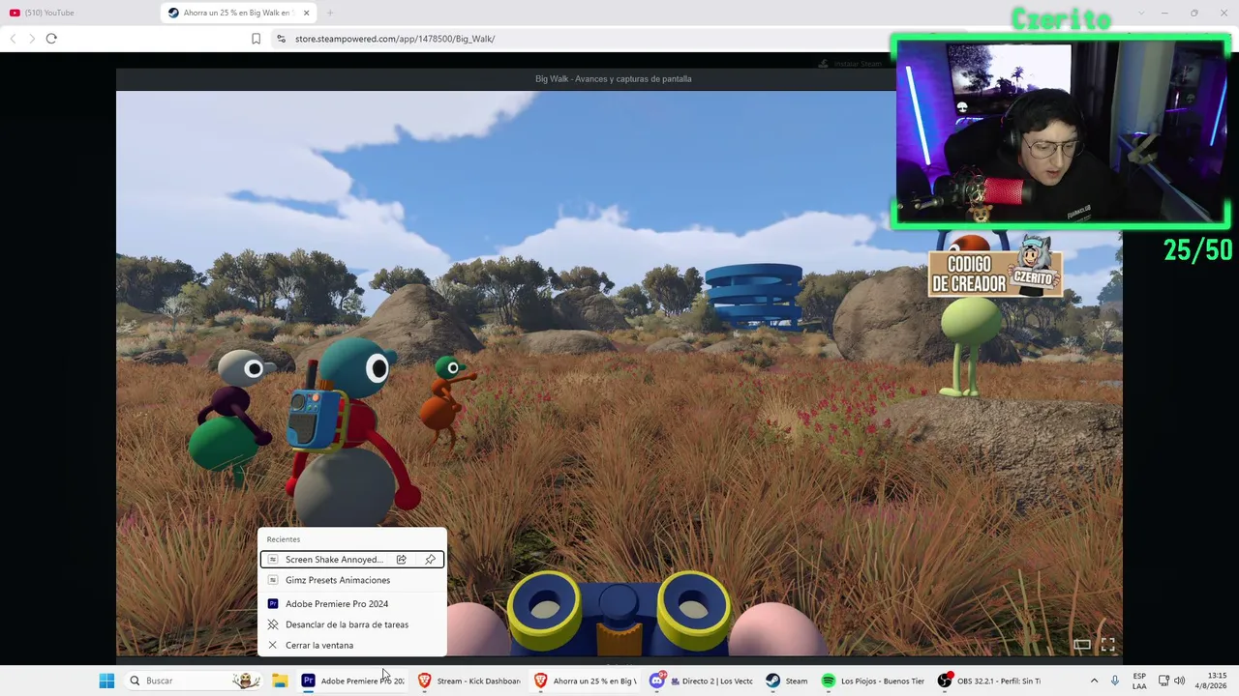Toggle theater mode on the screenshot viewer

(x=1082, y=645)
